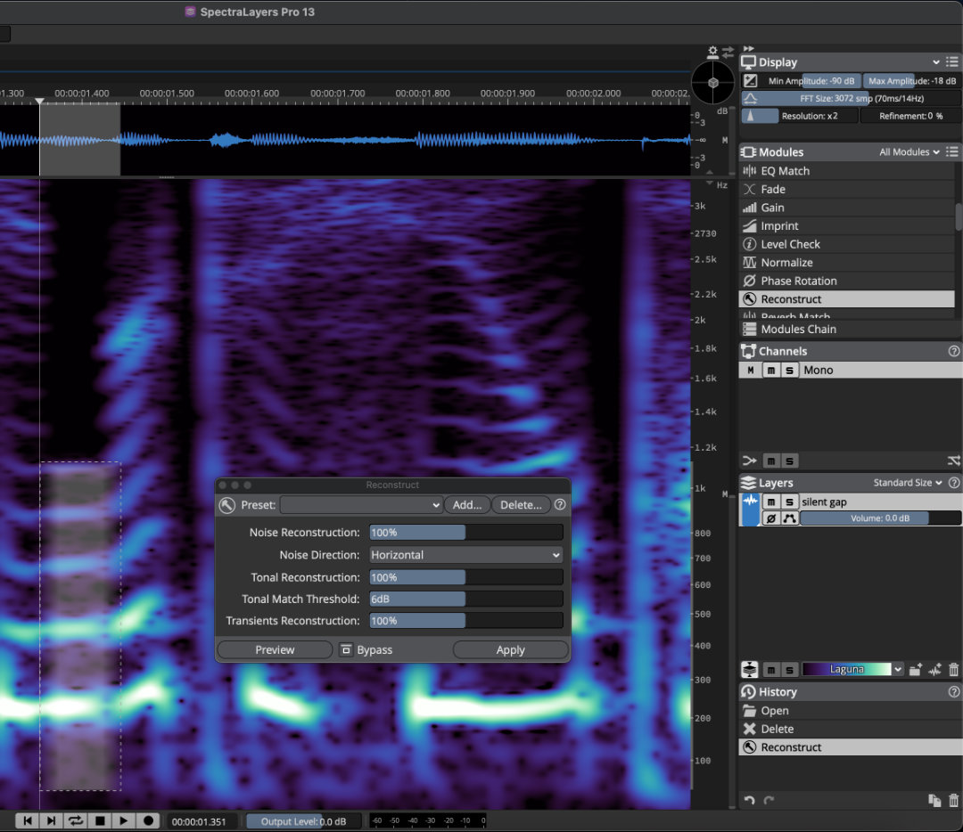963x832 pixels.
Task: Open the Noise Direction Horizontal dropdown
Action: [466, 555]
